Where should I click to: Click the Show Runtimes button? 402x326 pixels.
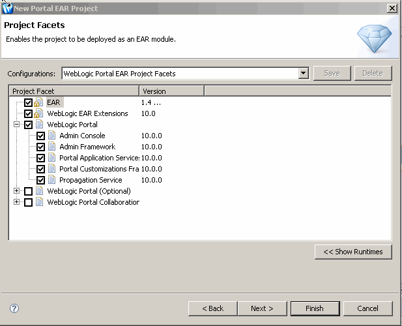tap(353, 252)
